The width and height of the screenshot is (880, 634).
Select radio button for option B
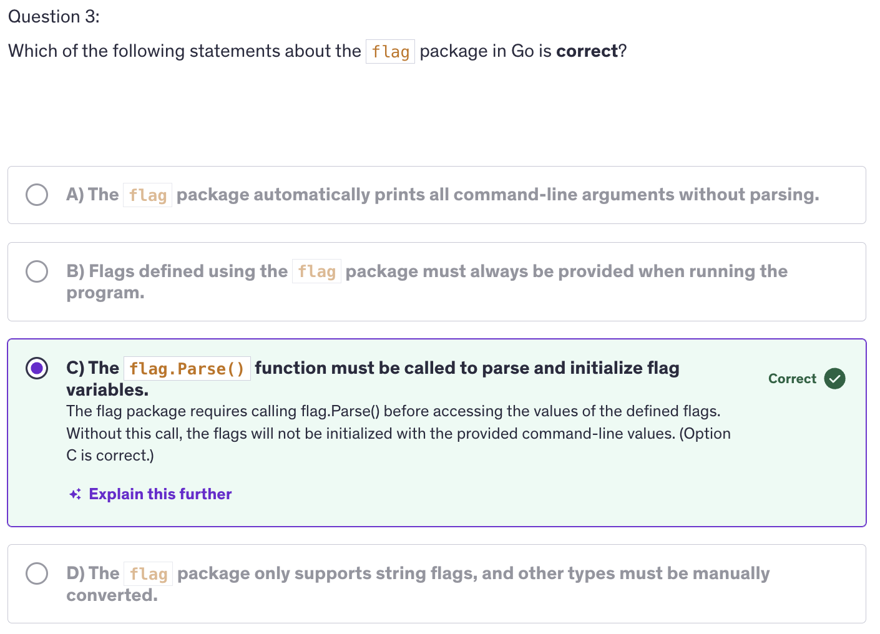(37, 271)
